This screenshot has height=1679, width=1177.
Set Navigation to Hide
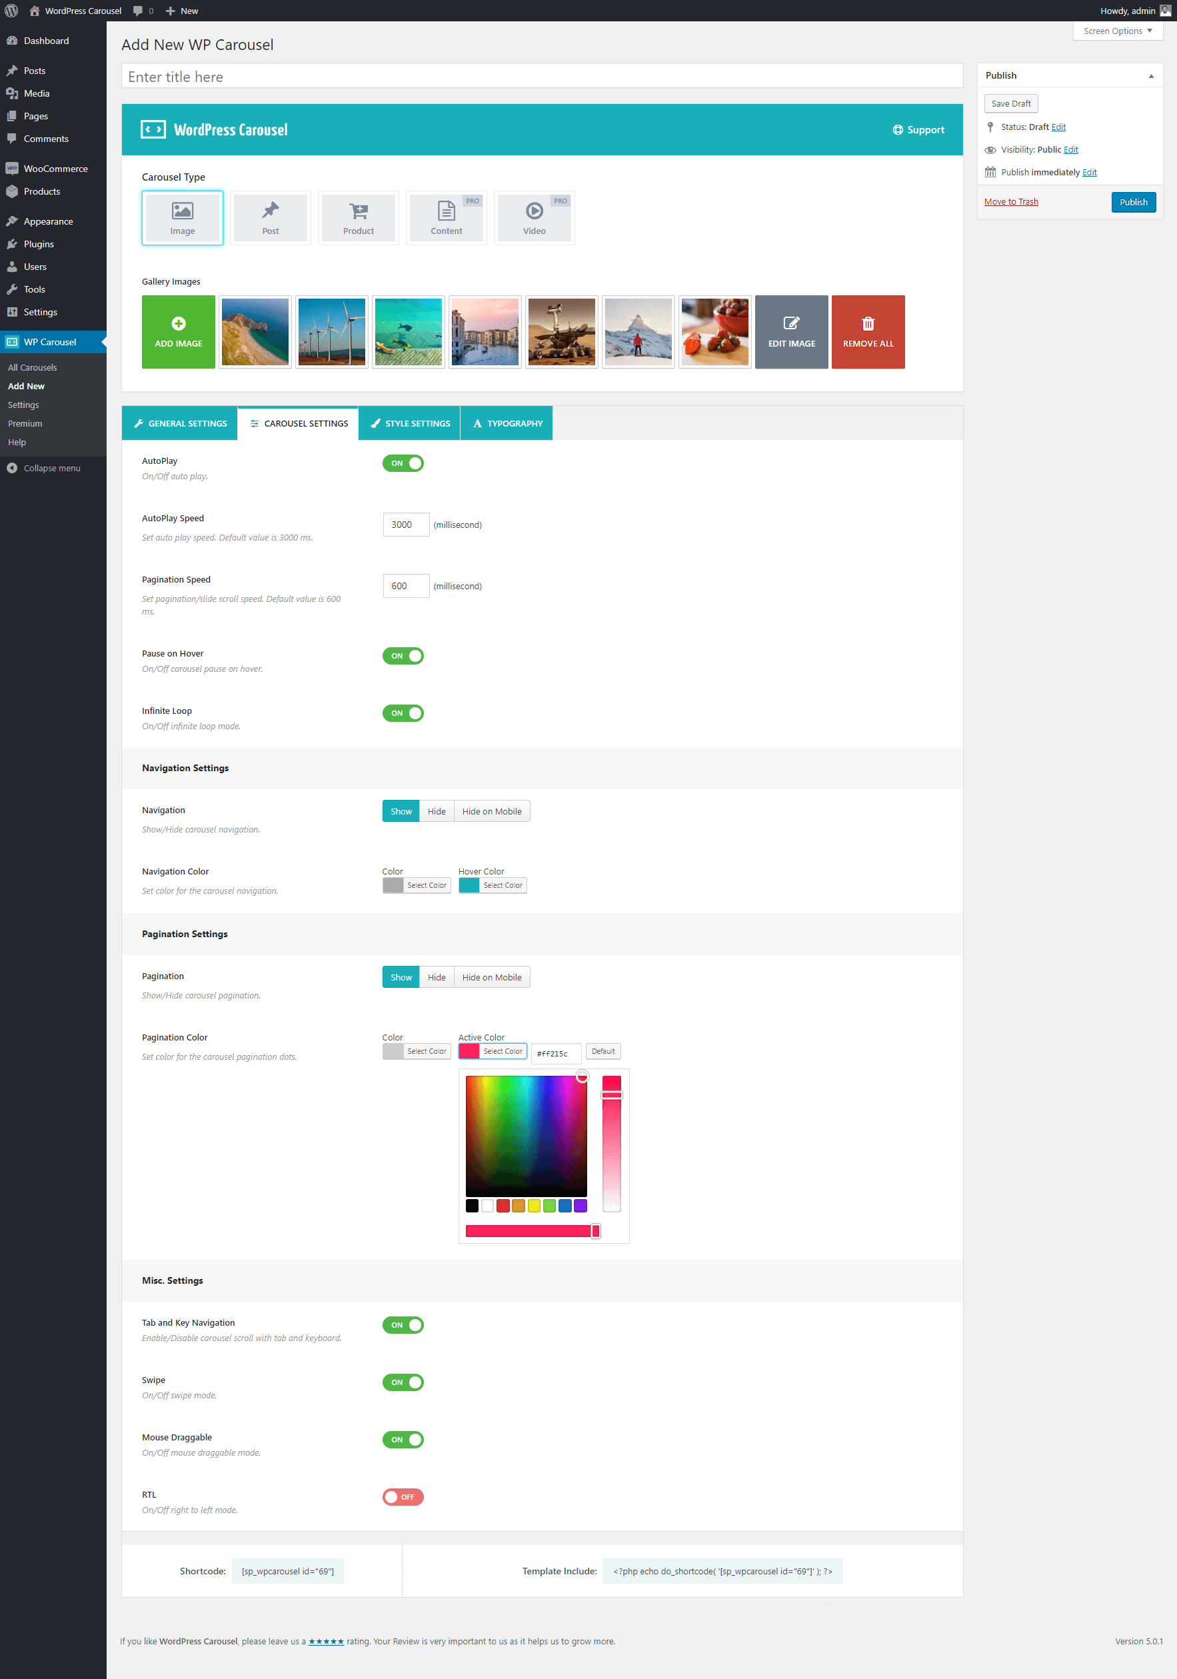point(437,812)
